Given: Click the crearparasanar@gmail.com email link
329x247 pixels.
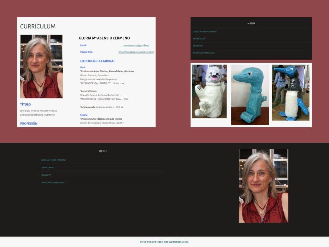Looking at the screenshot, I should click(136, 45).
